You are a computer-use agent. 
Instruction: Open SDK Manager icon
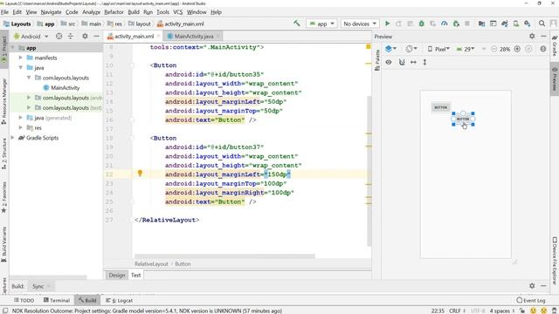click(528, 24)
